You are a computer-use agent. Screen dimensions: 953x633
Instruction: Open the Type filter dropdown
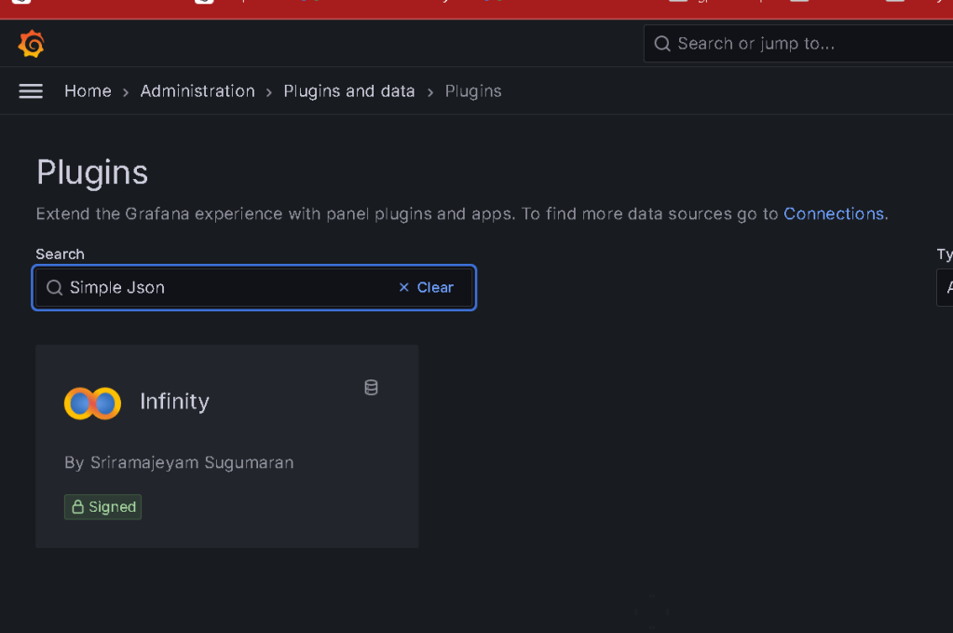point(946,288)
